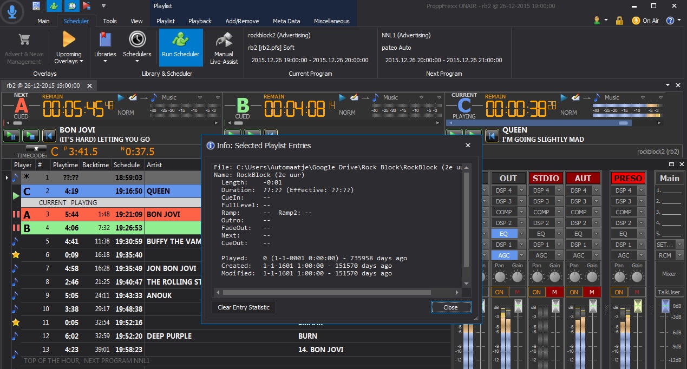This screenshot has height=369, width=687.
Task: Toggle ON button of OUT mixer channel
Action: (500, 292)
